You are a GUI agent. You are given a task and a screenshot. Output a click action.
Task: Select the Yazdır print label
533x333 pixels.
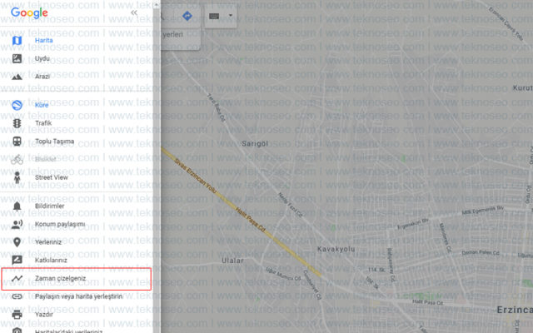pos(44,315)
